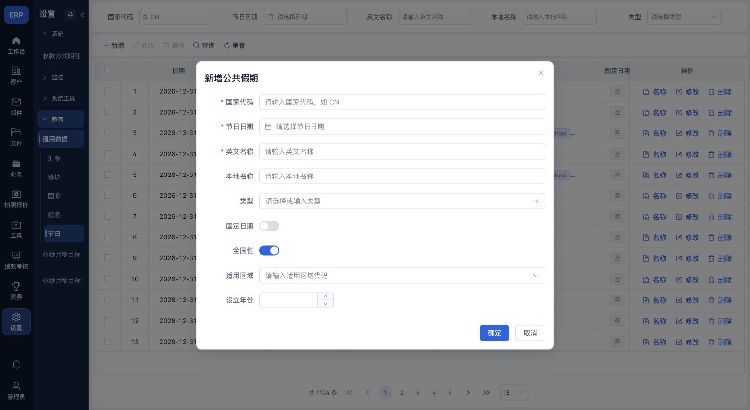Open the 工作台 home icon
Image resolution: width=750 pixels, height=410 pixels.
tap(16, 41)
